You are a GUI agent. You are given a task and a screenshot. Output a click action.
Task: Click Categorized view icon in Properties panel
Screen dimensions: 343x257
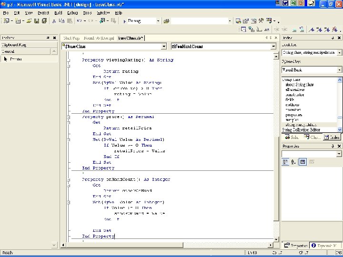[285, 162]
